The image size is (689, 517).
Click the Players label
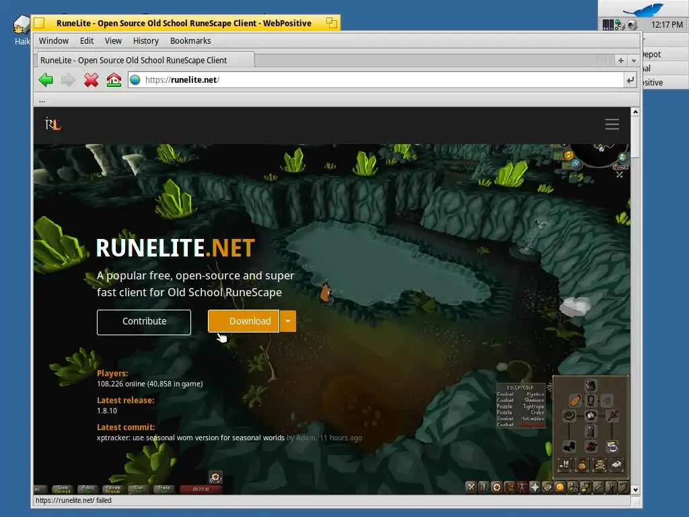tap(112, 373)
